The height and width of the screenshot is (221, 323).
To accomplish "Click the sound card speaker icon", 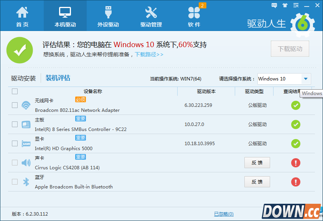I will click(x=26, y=162).
